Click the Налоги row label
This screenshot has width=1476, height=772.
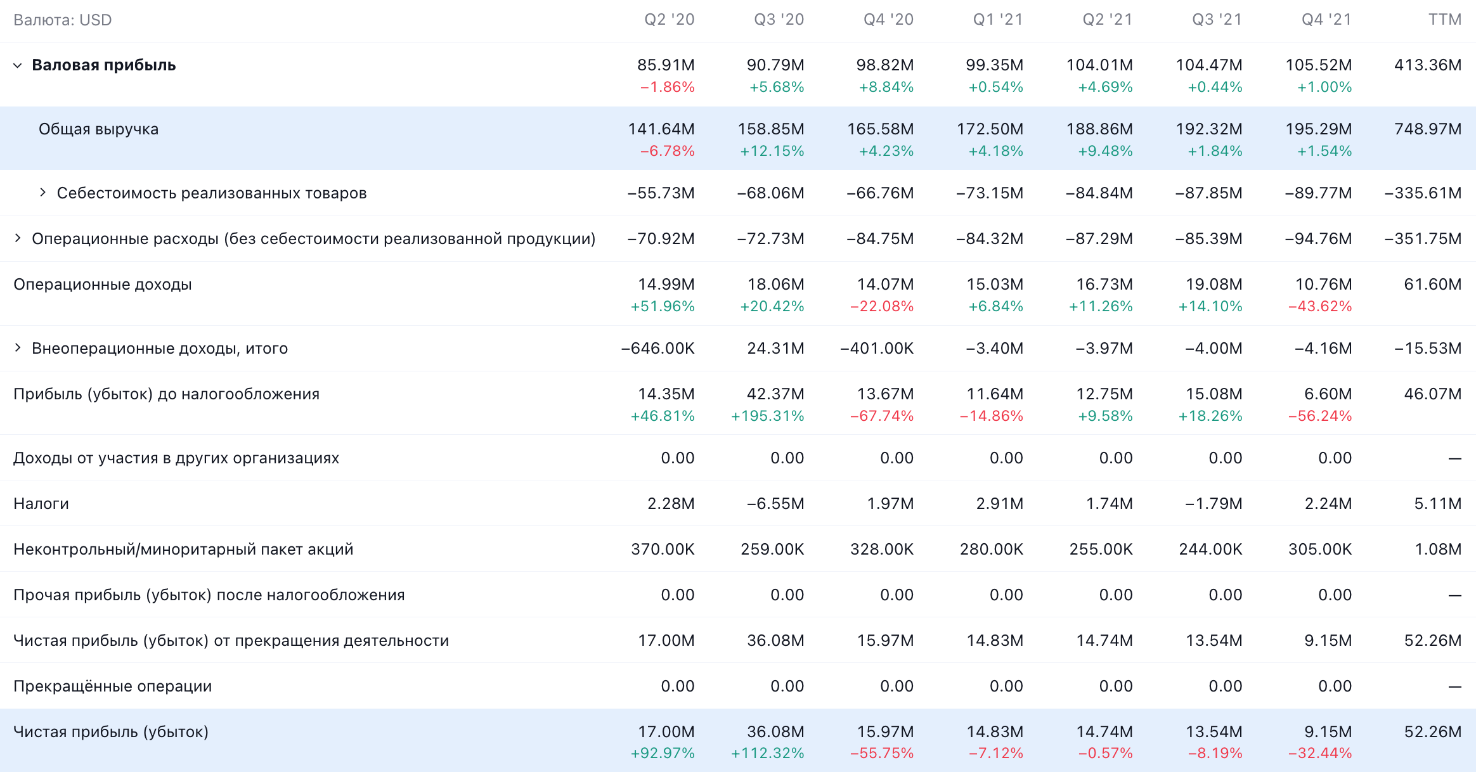[x=41, y=504]
